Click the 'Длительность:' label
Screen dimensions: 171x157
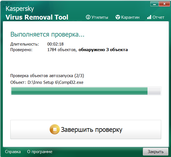(25, 44)
